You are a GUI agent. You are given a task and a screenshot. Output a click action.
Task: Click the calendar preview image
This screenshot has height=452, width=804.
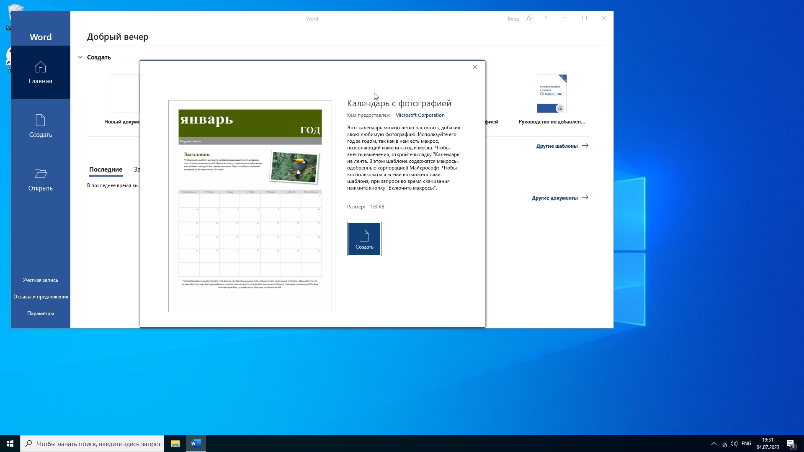click(250, 206)
